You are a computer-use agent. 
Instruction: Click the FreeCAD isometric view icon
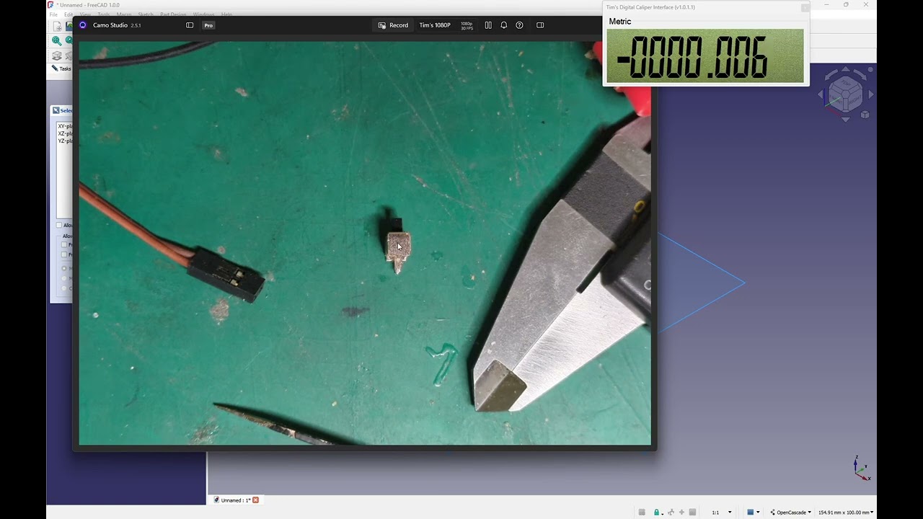click(x=56, y=56)
